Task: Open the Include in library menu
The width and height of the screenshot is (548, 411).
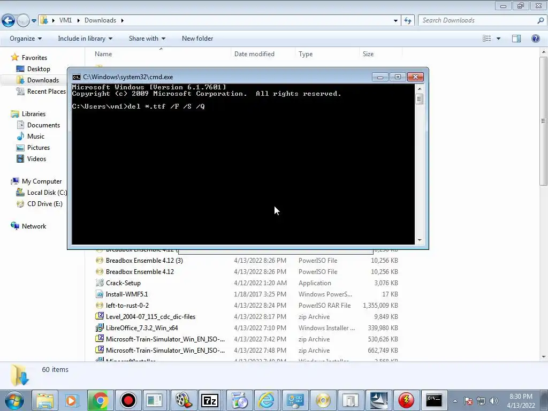Action: pyautogui.click(x=85, y=39)
